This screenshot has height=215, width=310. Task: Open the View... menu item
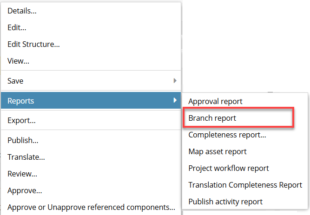91,61
